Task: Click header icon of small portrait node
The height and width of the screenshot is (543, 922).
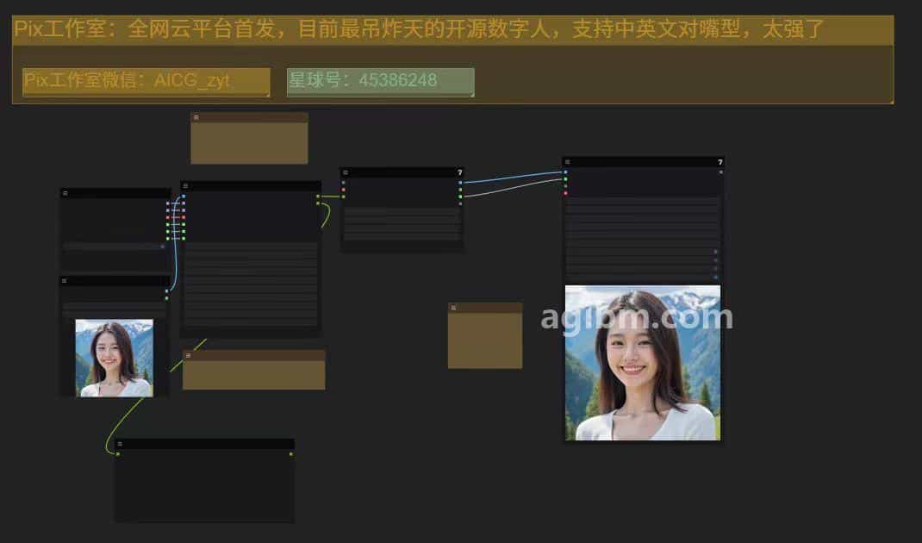Action: 65,281
